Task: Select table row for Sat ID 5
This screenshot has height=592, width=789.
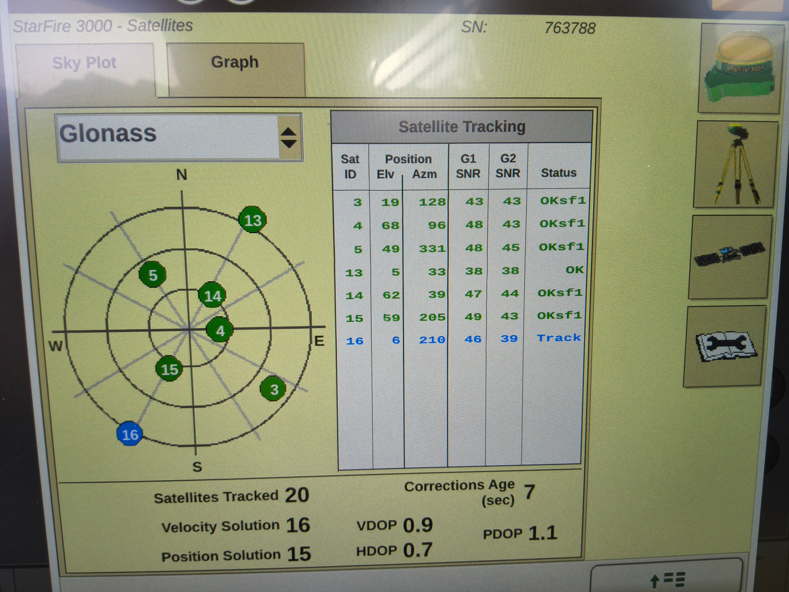Action: (x=460, y=248)
